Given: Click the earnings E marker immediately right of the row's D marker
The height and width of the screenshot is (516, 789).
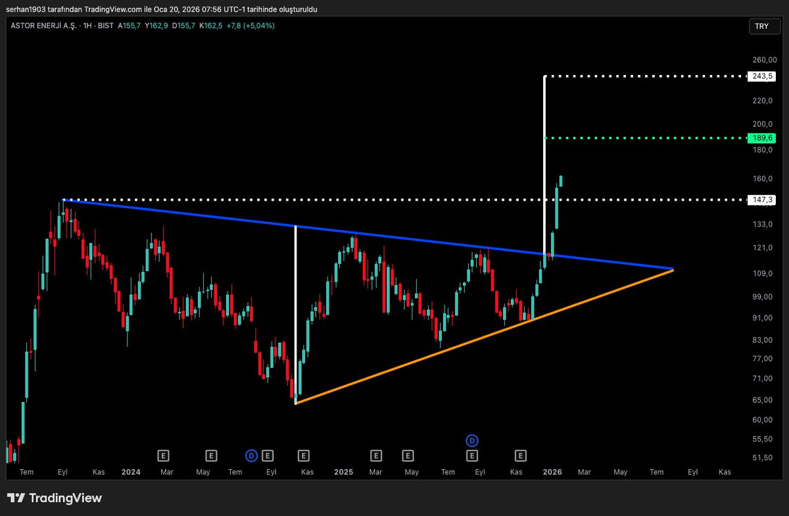Looking at the screenshot, I should (x=267, y=455).
